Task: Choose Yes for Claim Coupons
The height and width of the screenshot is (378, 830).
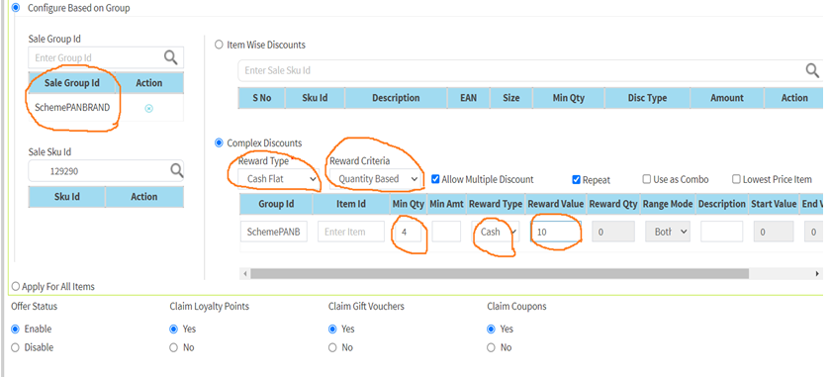Action: point(492,329)
